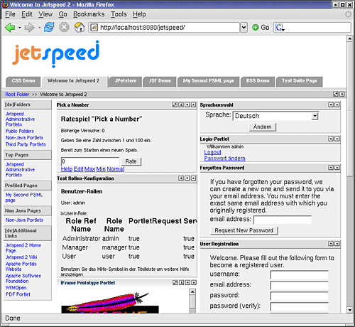This screenshot has width=355, height=327.
Task: Click edit icon in the breadcrumb bar
Action: coord(336,94)
